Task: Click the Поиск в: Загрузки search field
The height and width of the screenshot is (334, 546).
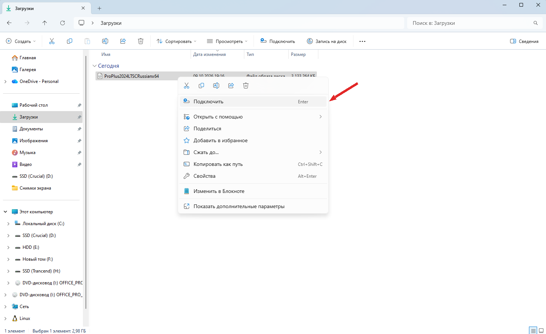Action: 475,23
